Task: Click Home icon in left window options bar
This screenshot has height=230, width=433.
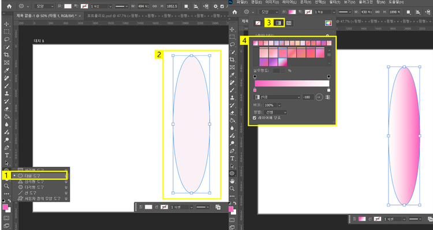Action: pos(9,6)
